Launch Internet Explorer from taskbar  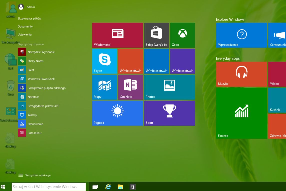pos(108,186)
